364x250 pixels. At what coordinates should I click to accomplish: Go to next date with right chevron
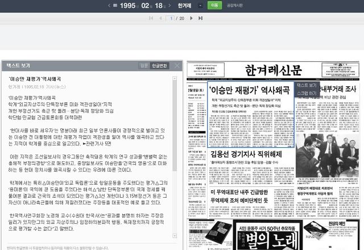click(x=170, y=5)
